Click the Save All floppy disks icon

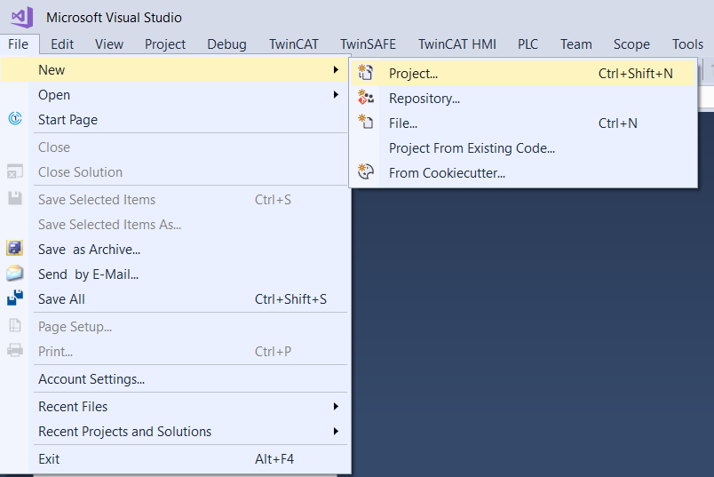[x=15, y=298]
